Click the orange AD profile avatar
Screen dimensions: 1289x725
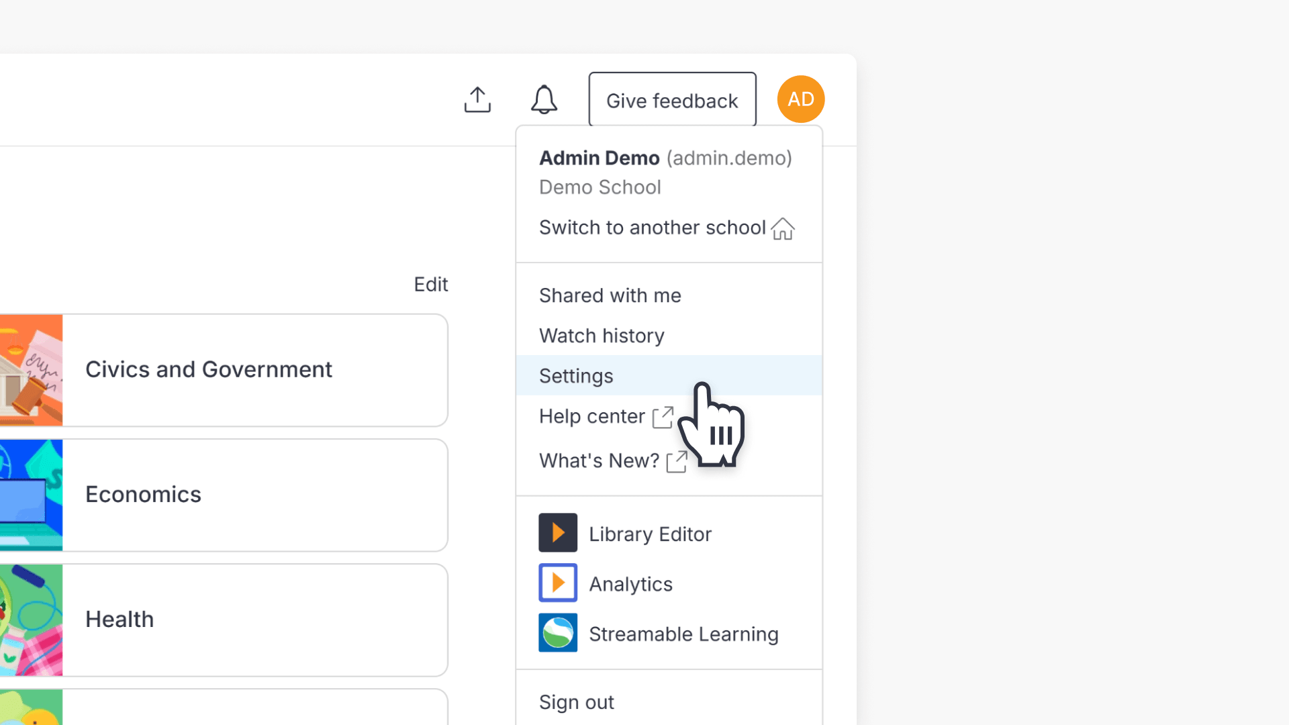point(800,99)
